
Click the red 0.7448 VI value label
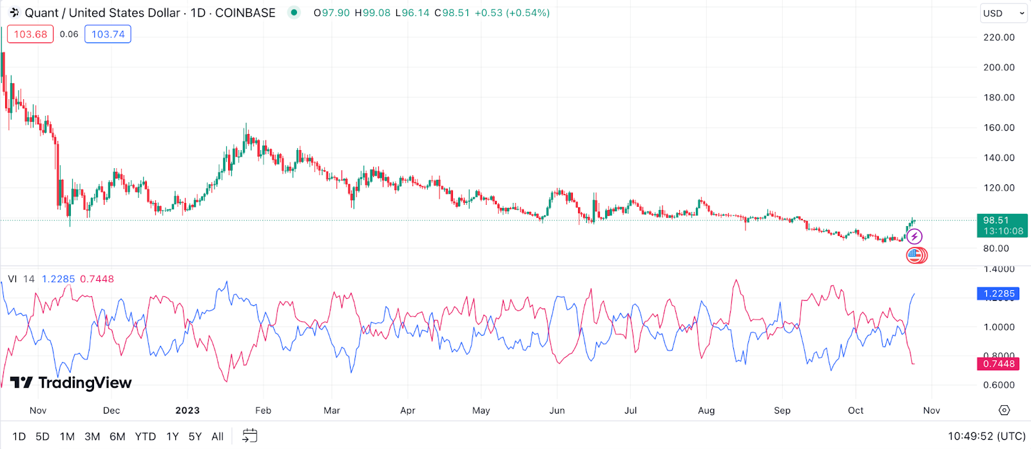(x=999, y=364)
